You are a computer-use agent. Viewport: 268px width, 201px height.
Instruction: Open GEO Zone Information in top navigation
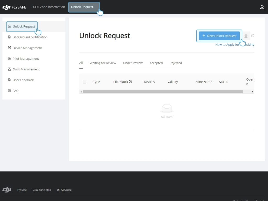[x=49, y=7]
